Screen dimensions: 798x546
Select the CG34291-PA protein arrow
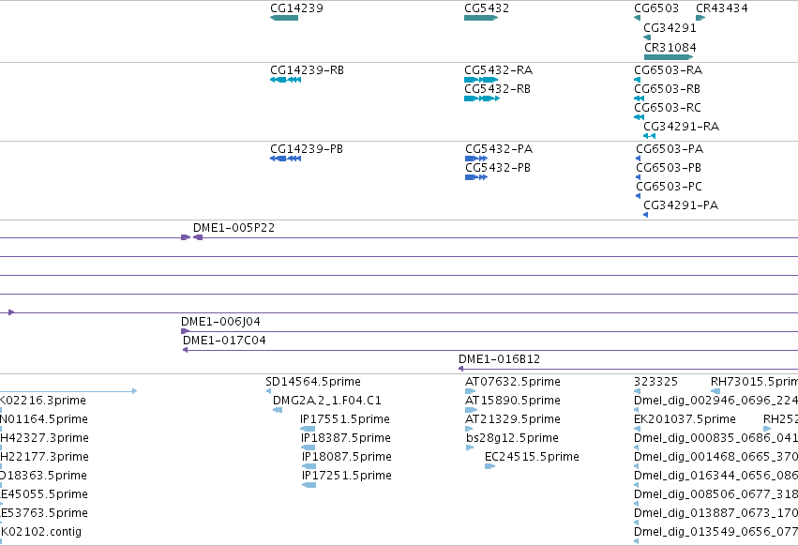click(646, 215)
